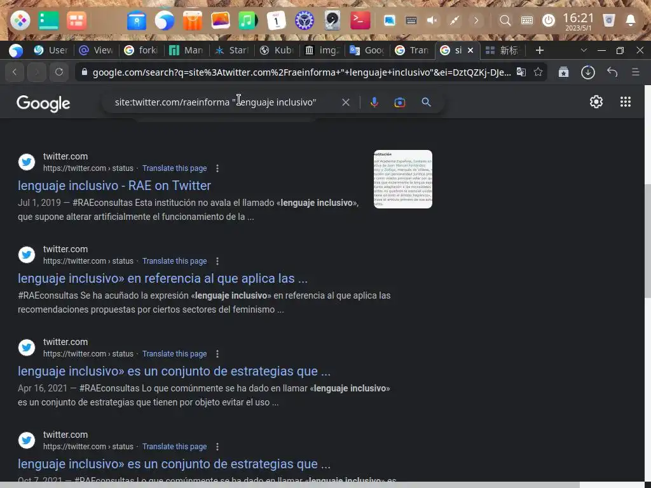Launch the red terminal dock icon
This screenshot has height=488, width=651.
(x=360, y=20)
